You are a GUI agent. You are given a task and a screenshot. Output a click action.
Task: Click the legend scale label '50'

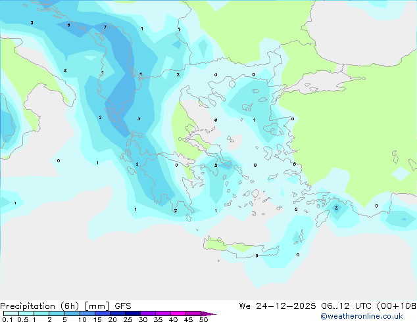(x=203, y=319)
